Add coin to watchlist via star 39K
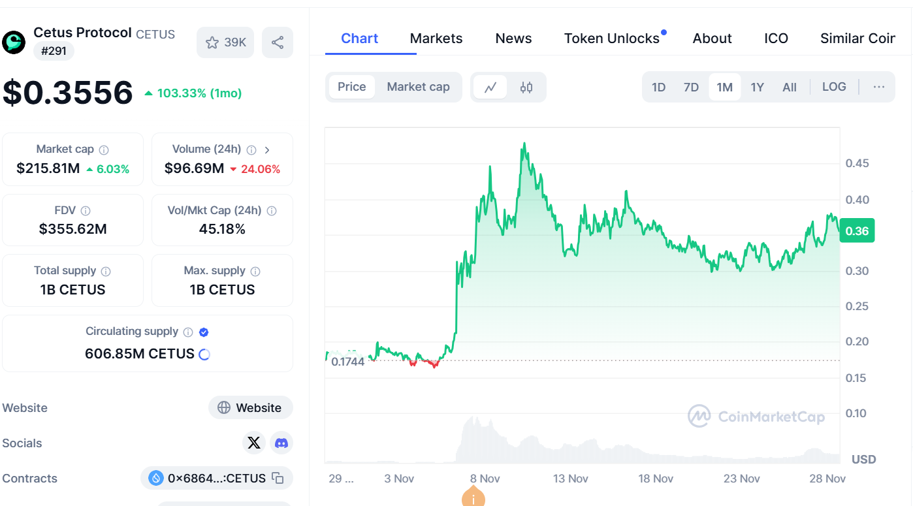The image size is (913, 506). pyautogui.click(x=225, y=42)
